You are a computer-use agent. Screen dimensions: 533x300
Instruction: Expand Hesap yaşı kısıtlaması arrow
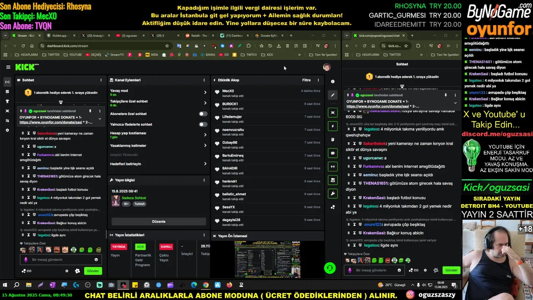(x=205, y=135)
